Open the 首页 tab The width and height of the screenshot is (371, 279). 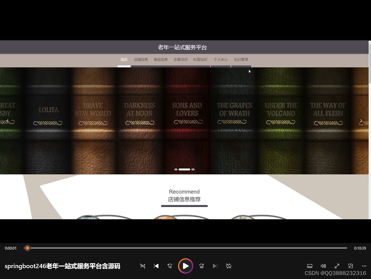124,60
